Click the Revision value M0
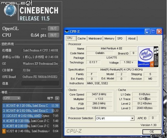The image size is (167, 138). [150, 79]
